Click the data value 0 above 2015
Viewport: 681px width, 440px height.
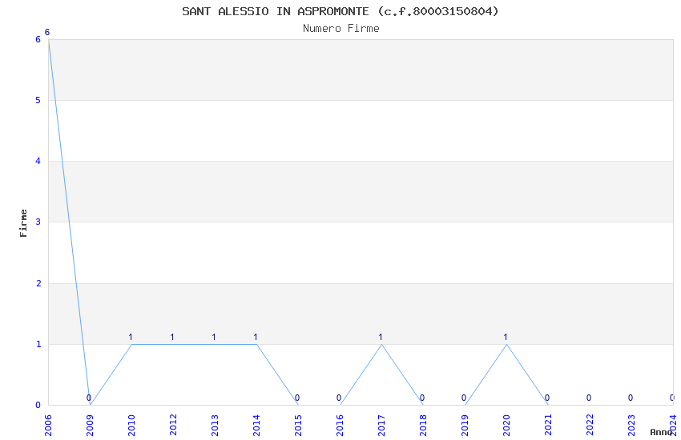click(x=297, y=398)
